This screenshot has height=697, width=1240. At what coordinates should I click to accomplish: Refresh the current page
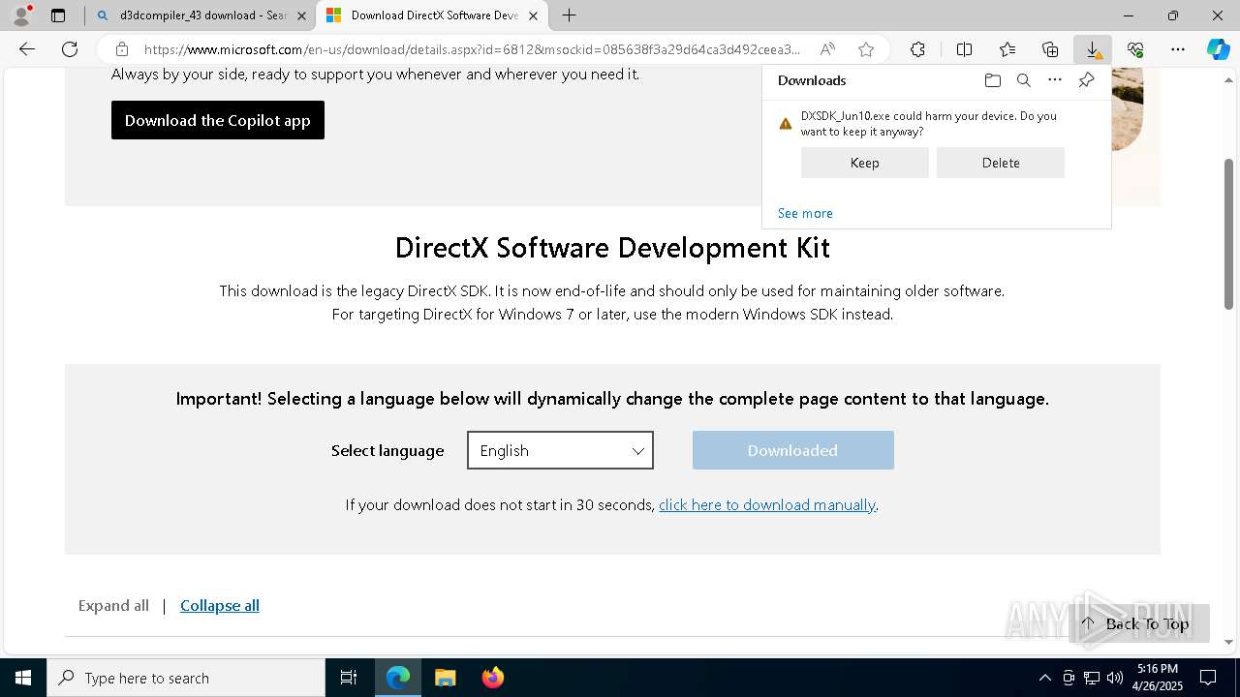click(x=70, y=49)
